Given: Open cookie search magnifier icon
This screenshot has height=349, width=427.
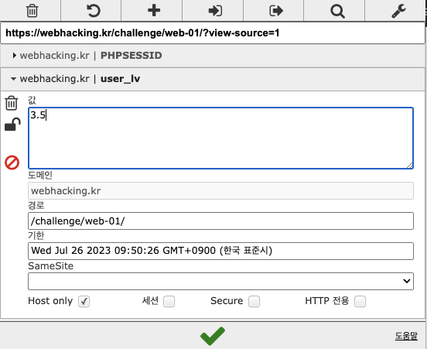Looking at the screenshot, I should 337,12.
